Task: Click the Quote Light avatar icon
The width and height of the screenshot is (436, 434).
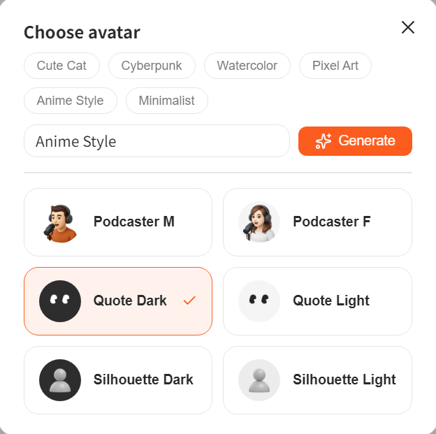Action: (259, 301)
